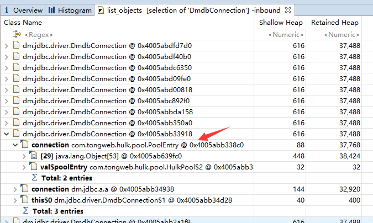Image resolution: width=373 pixels, height=223 pixels.
Task: Click retained heap value 400
Action: (354, 200)
